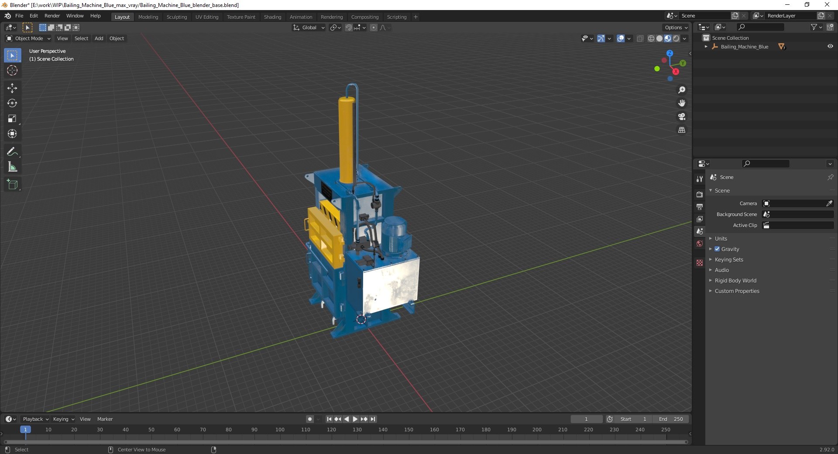Open the View Layer properties tab
The width and height of the screenshot is (838, 454).
click(700, 219)
